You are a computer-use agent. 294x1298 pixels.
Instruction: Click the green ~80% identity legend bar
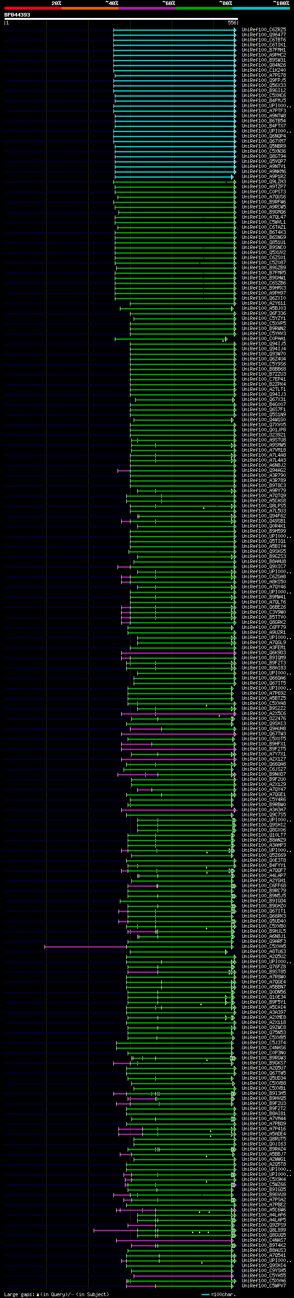point(204,8)
